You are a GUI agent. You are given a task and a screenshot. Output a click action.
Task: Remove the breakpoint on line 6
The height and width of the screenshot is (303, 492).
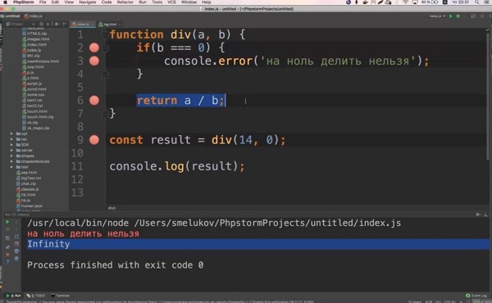94,100
